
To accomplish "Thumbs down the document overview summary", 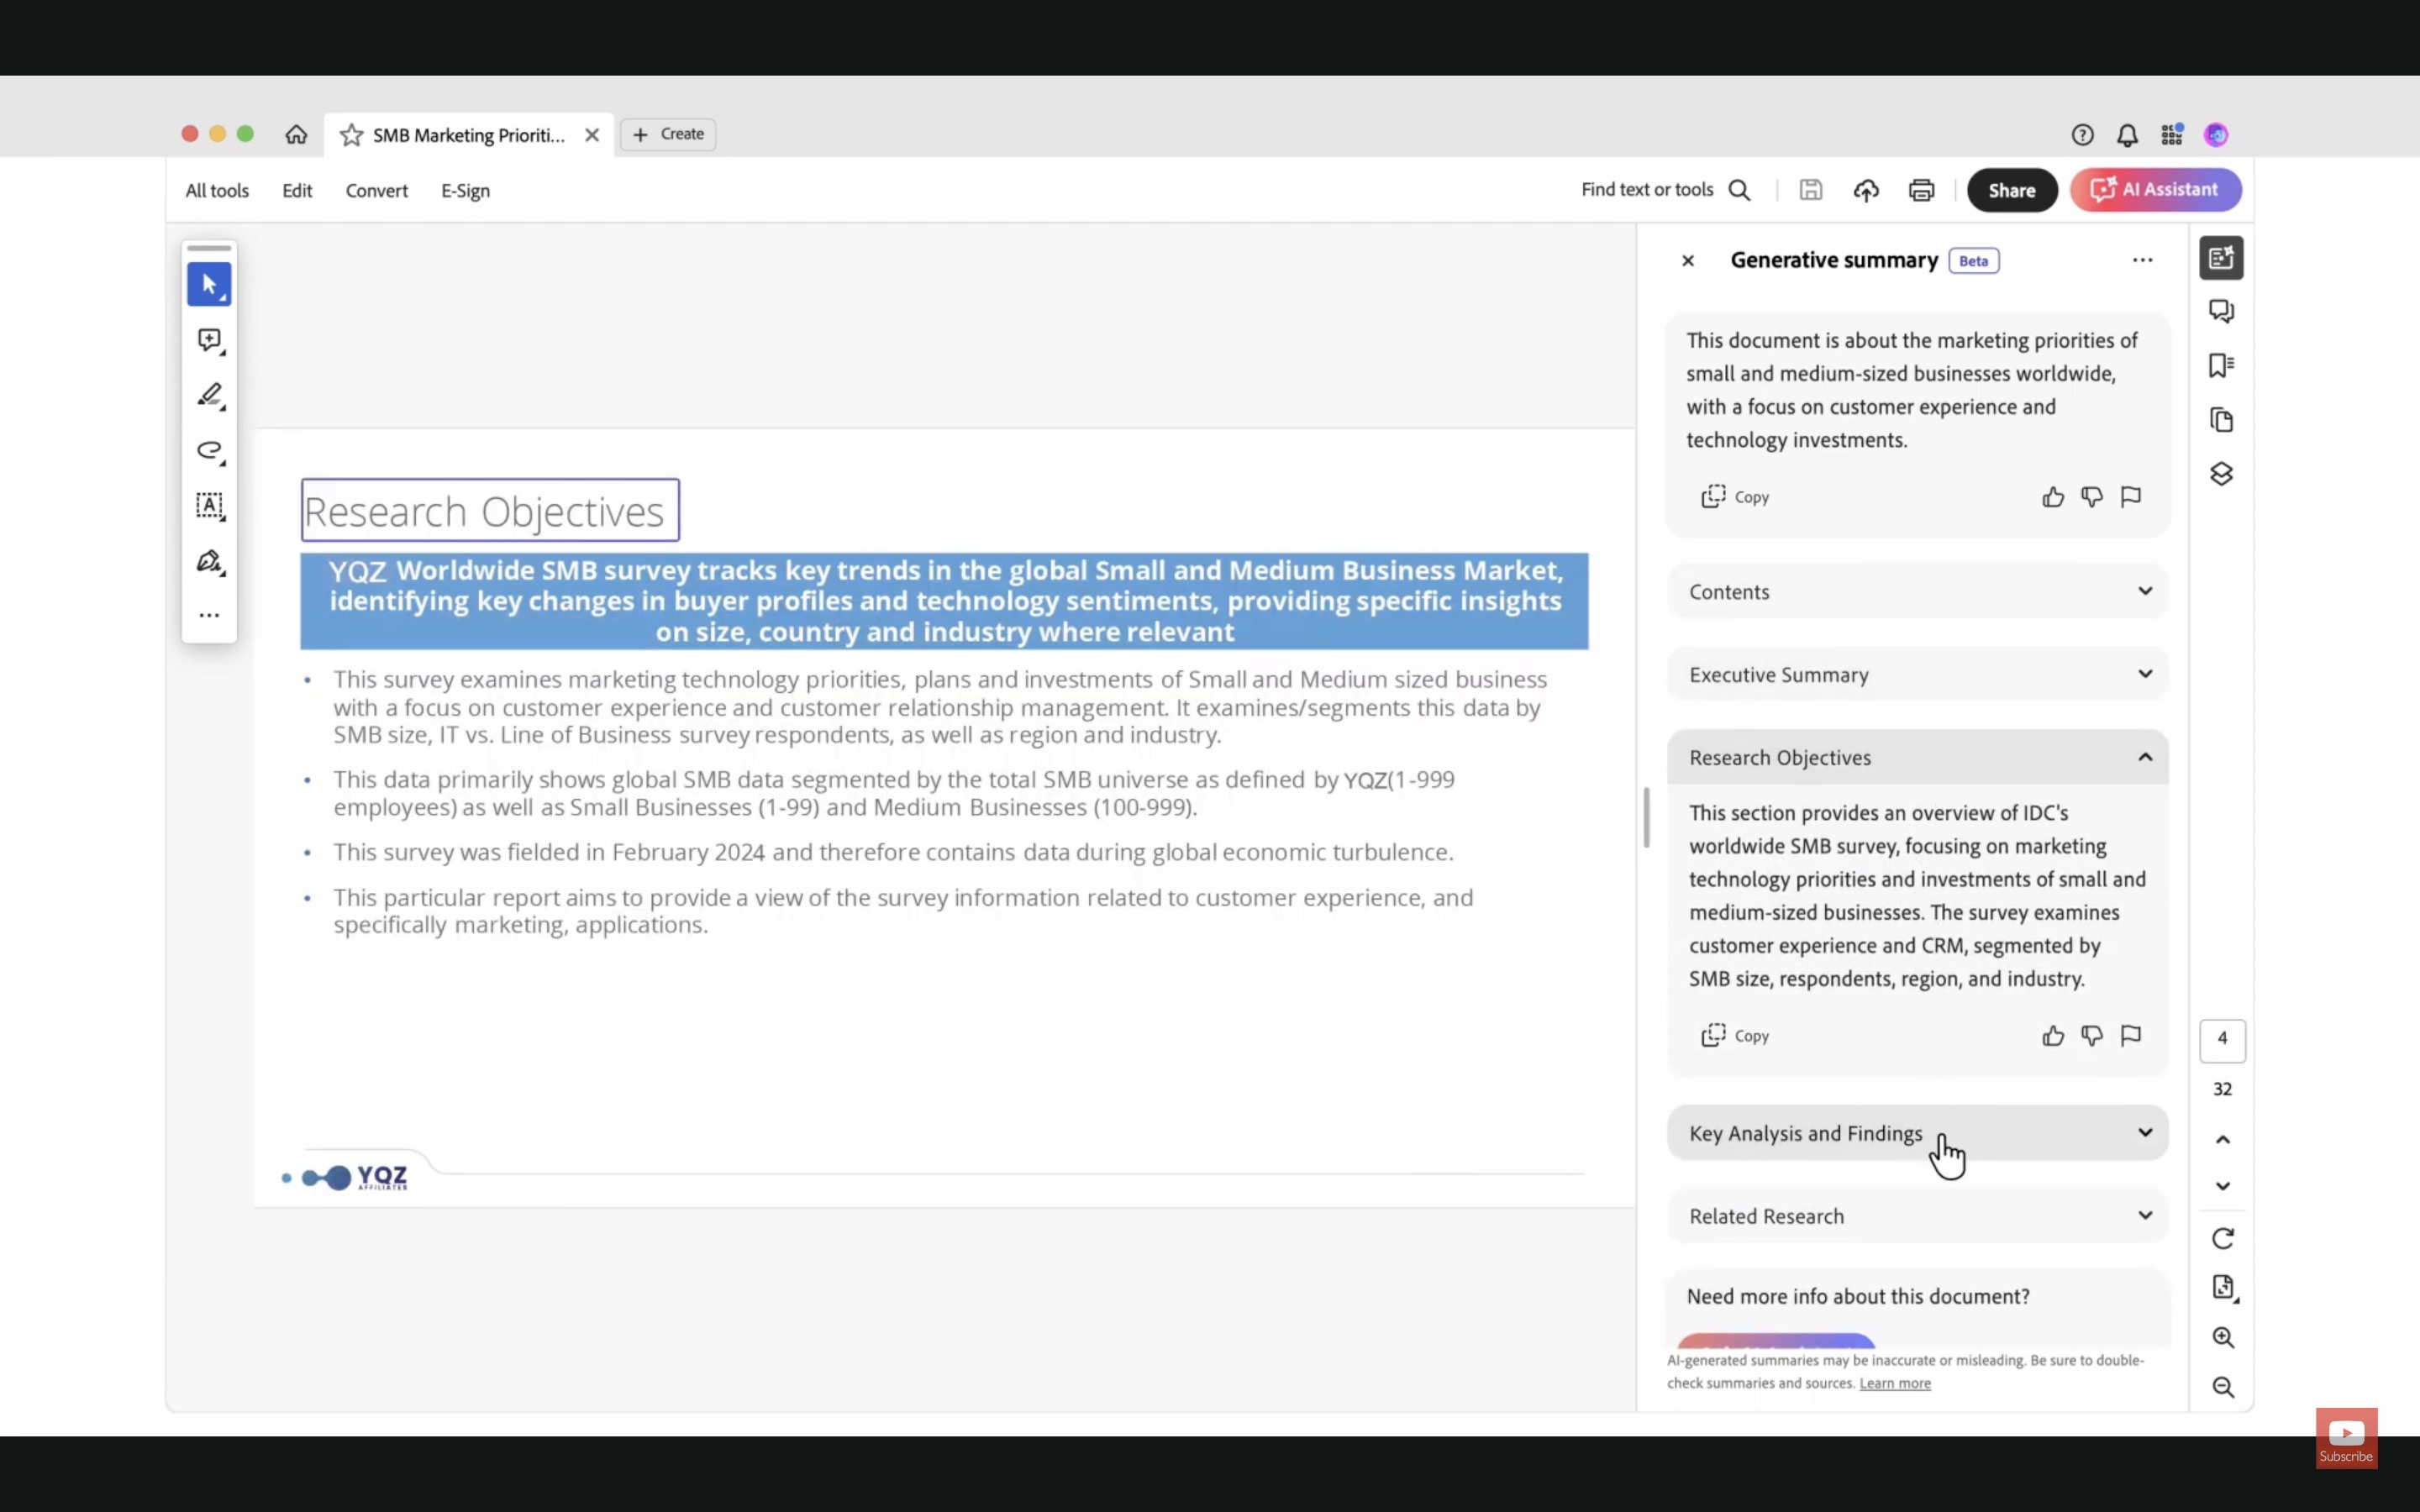I will point(2092,497).
